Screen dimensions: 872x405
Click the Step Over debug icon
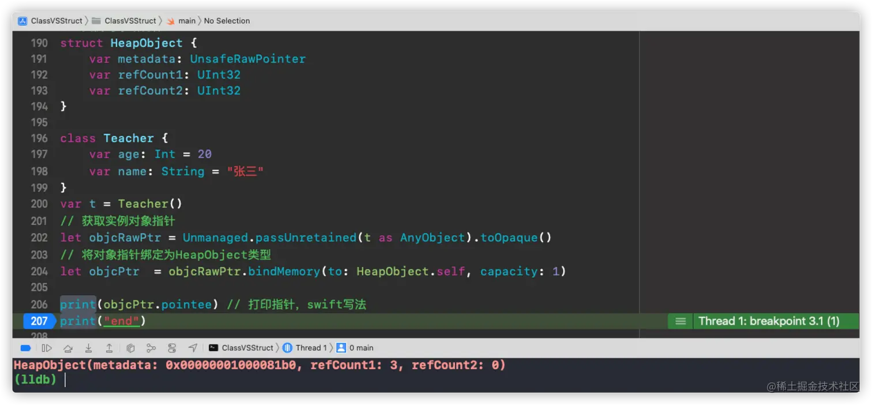[67, 348]
